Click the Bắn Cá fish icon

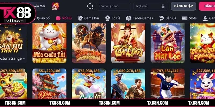tap(162, 18)
